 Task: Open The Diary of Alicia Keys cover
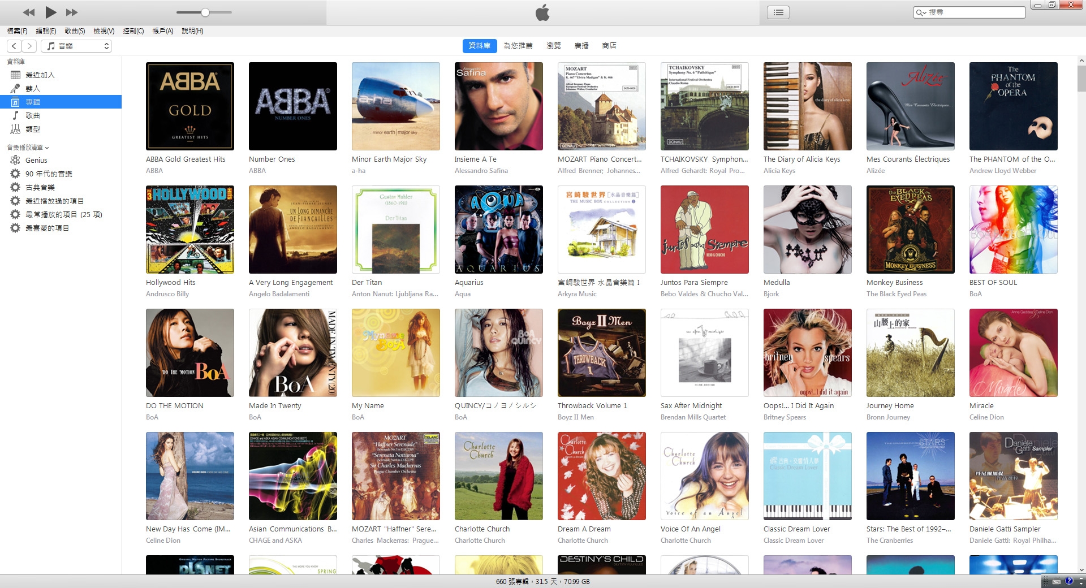pyautogui.click(x=808, y=106)
